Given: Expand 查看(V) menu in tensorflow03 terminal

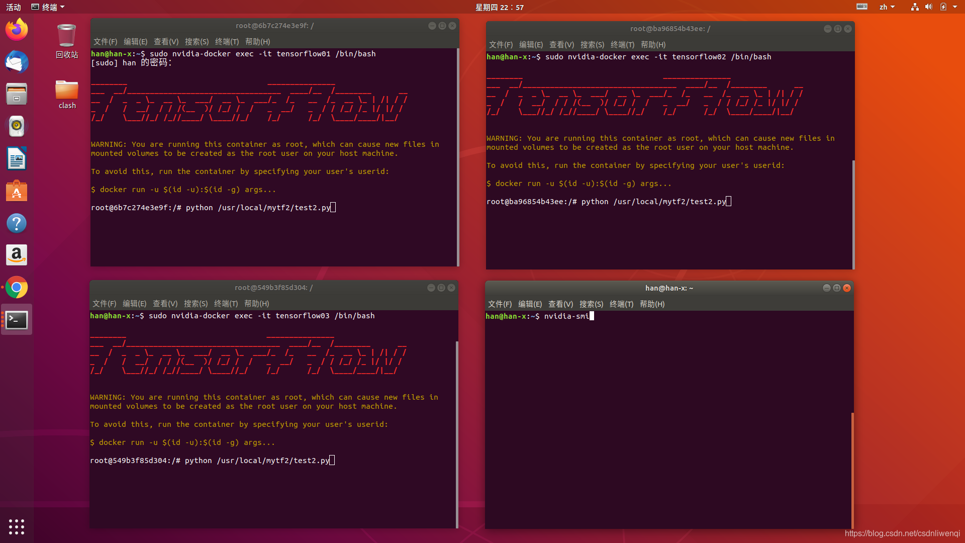Looking at the screenshot, I should pos(164,303).
